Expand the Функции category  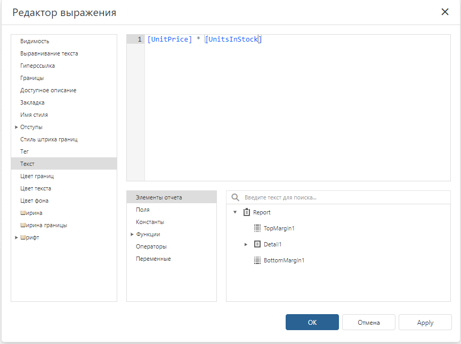pyautogui.click(x=132, y=234)
